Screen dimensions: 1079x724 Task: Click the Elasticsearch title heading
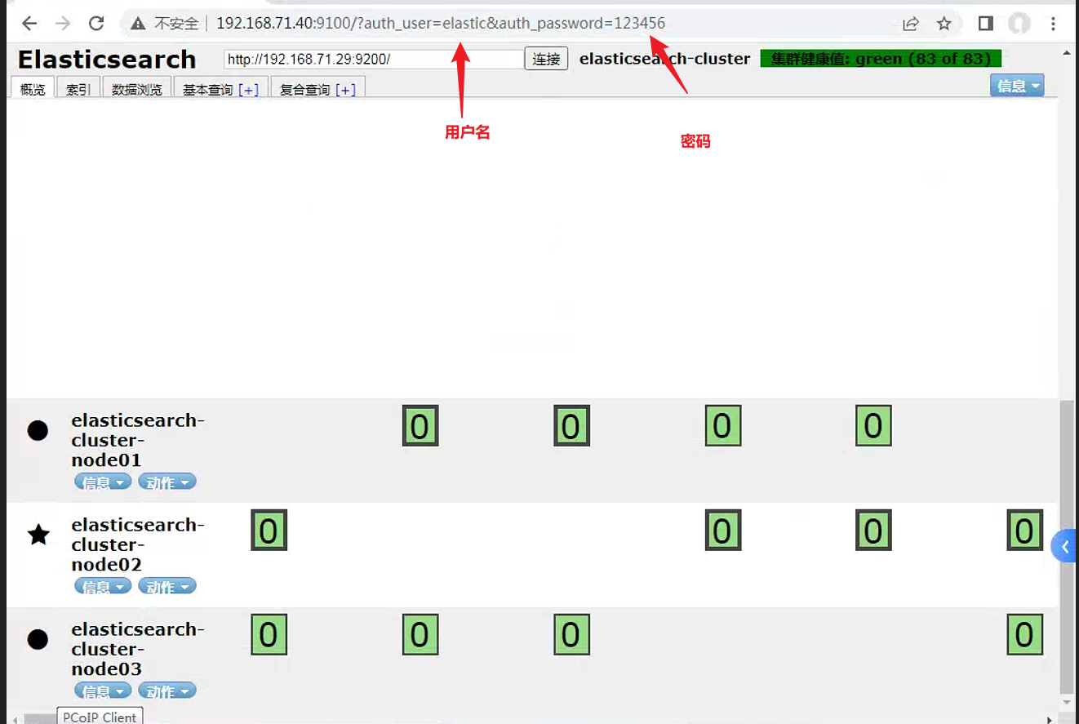107,60
